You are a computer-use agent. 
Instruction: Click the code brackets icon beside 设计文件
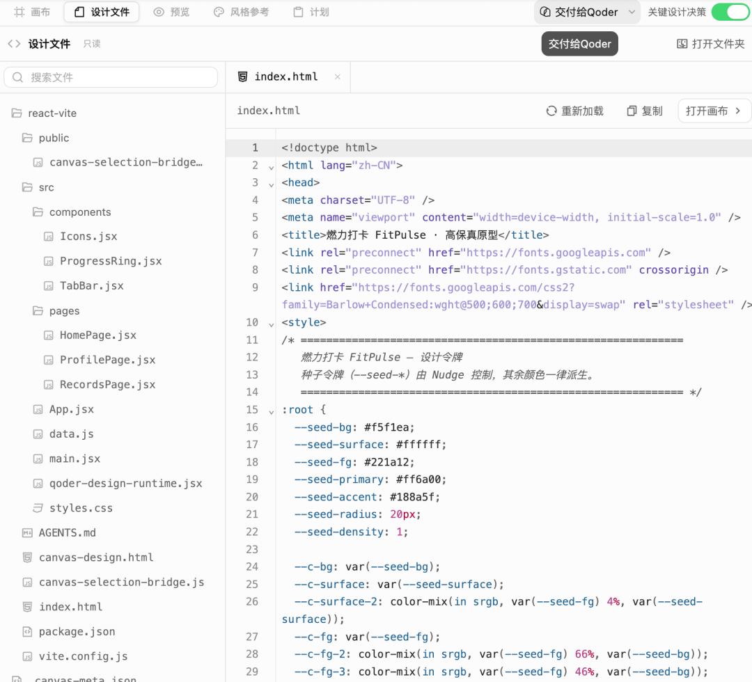pyautogui.click(x=14, y=44)
